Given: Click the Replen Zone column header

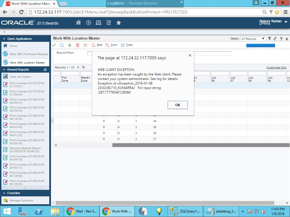Looking at the screenshot, I should point(86,79).
